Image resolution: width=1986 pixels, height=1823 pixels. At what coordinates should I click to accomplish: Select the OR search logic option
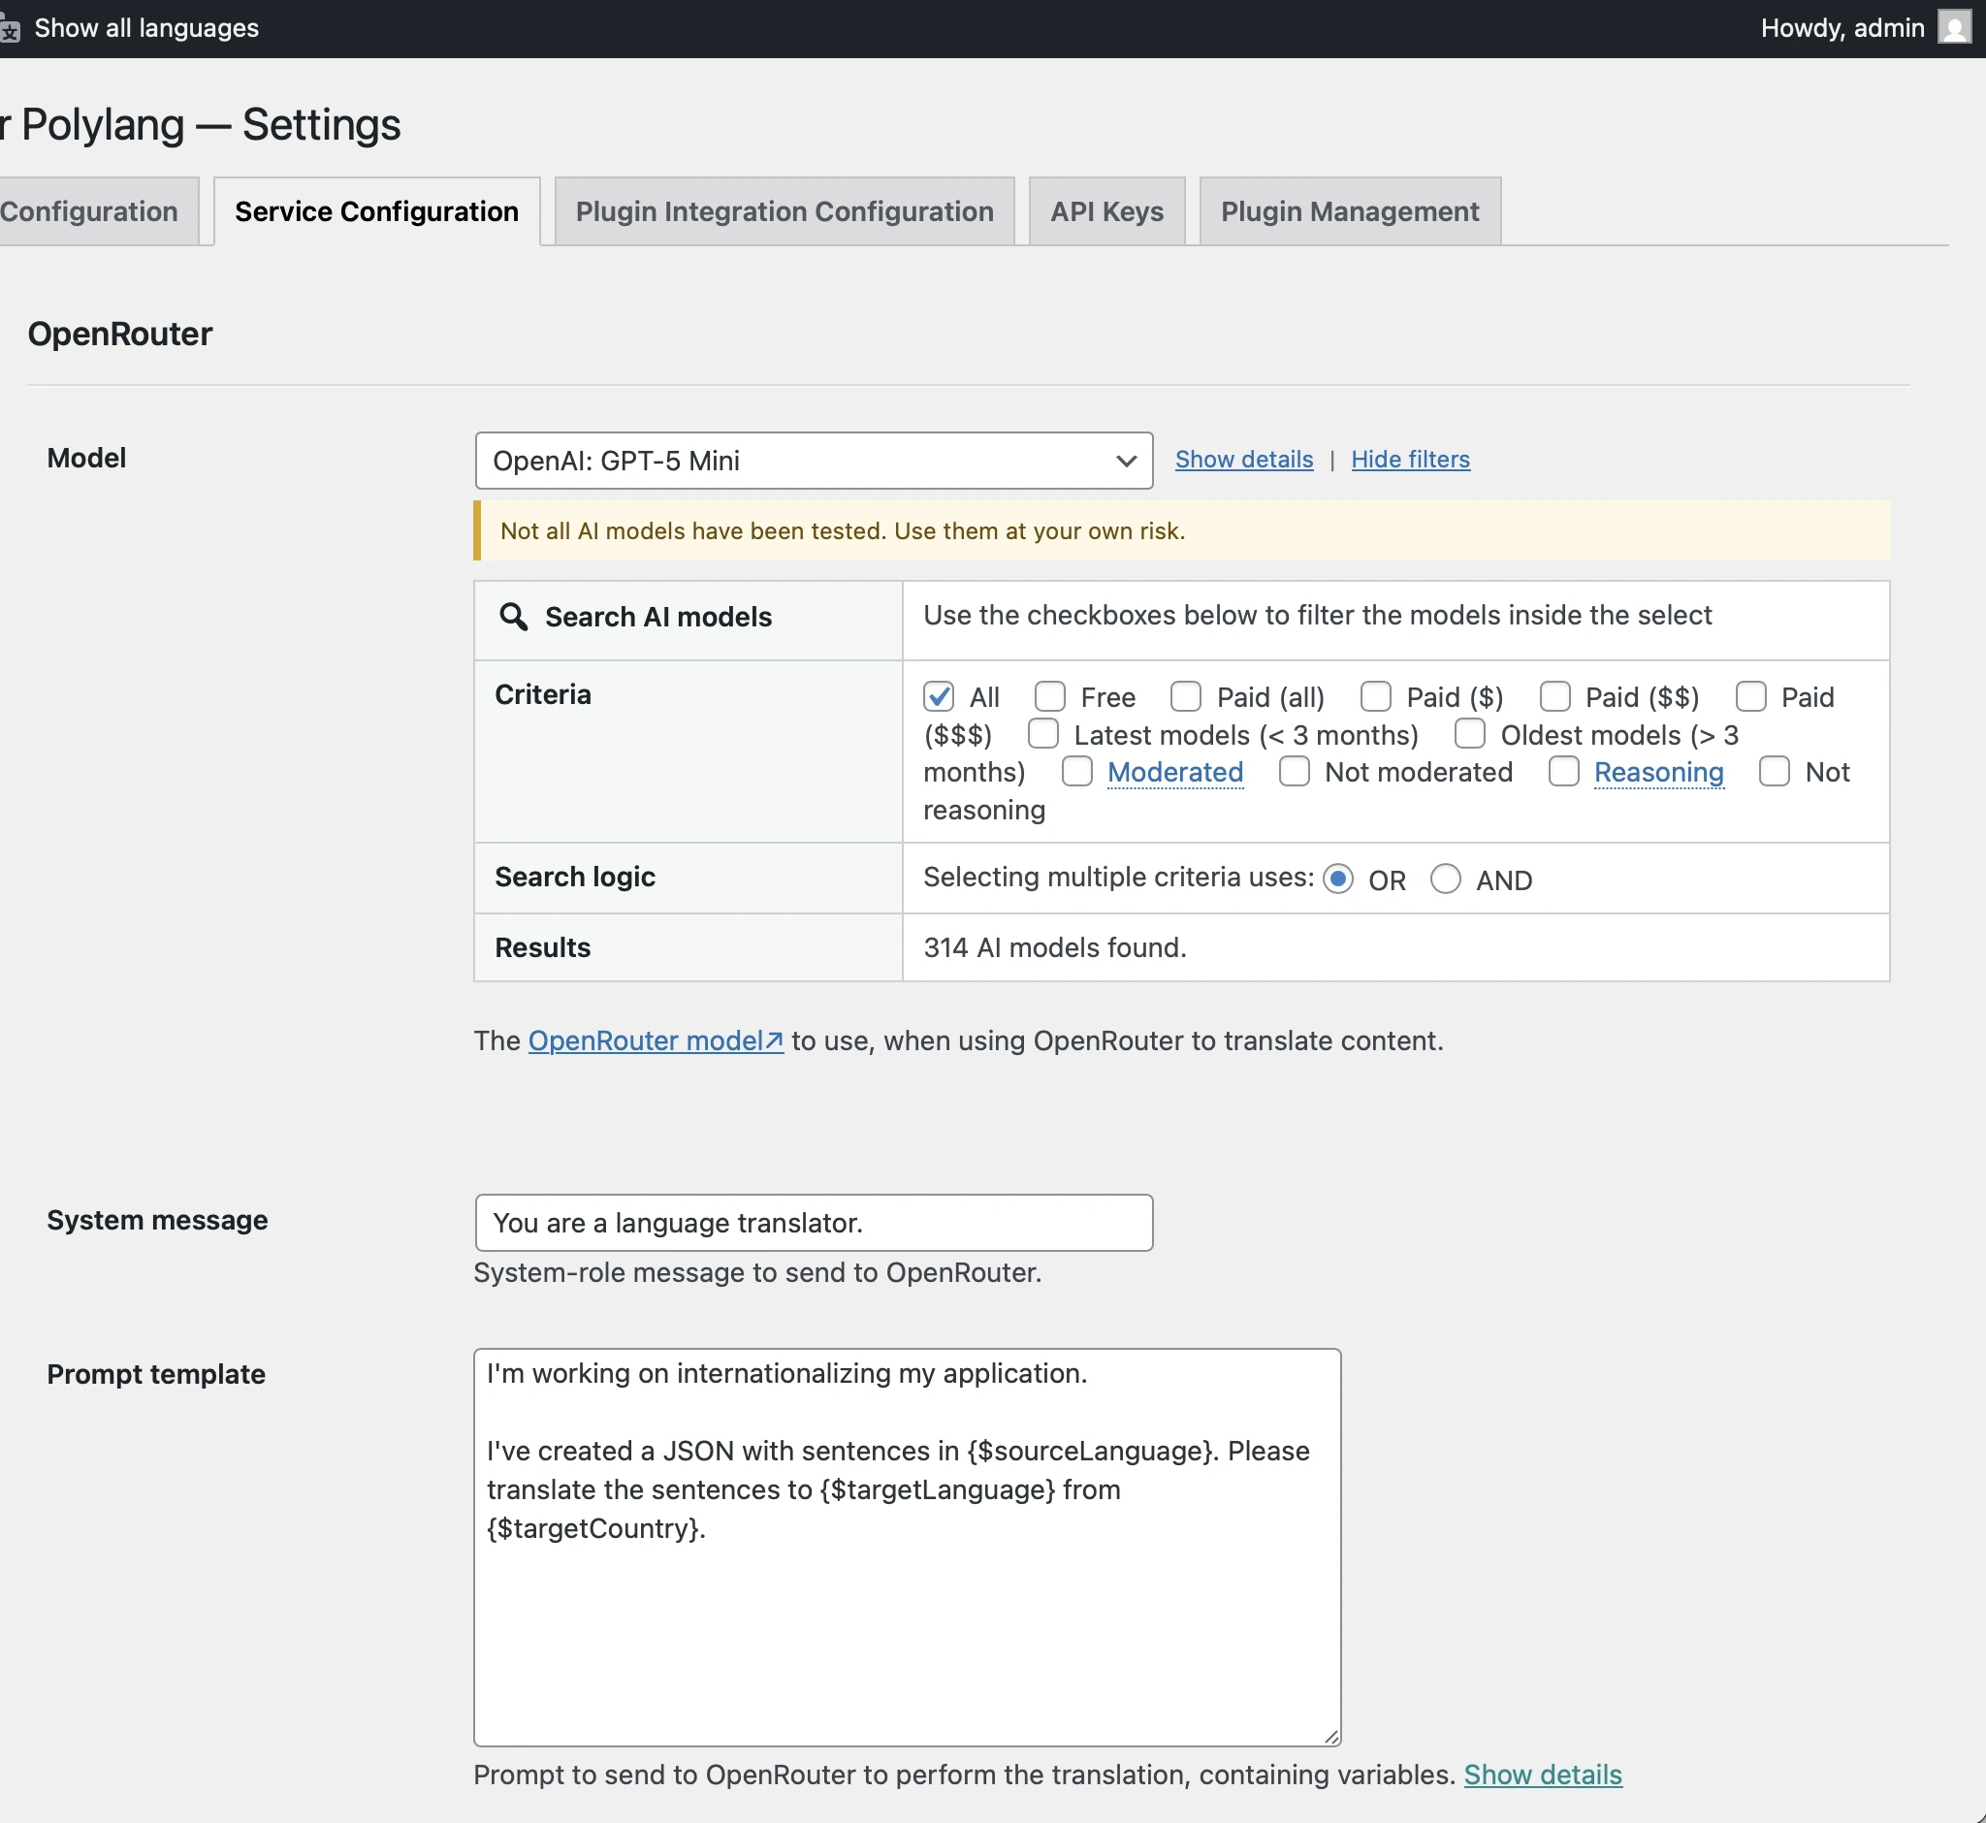(x=1338, y=878)
